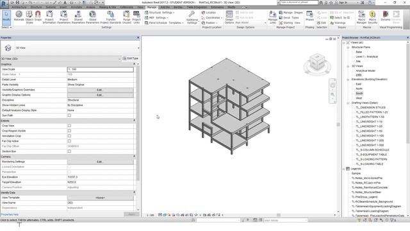
Task: Toggle the Far Clip Active checkbox
Action: [69, 141]
